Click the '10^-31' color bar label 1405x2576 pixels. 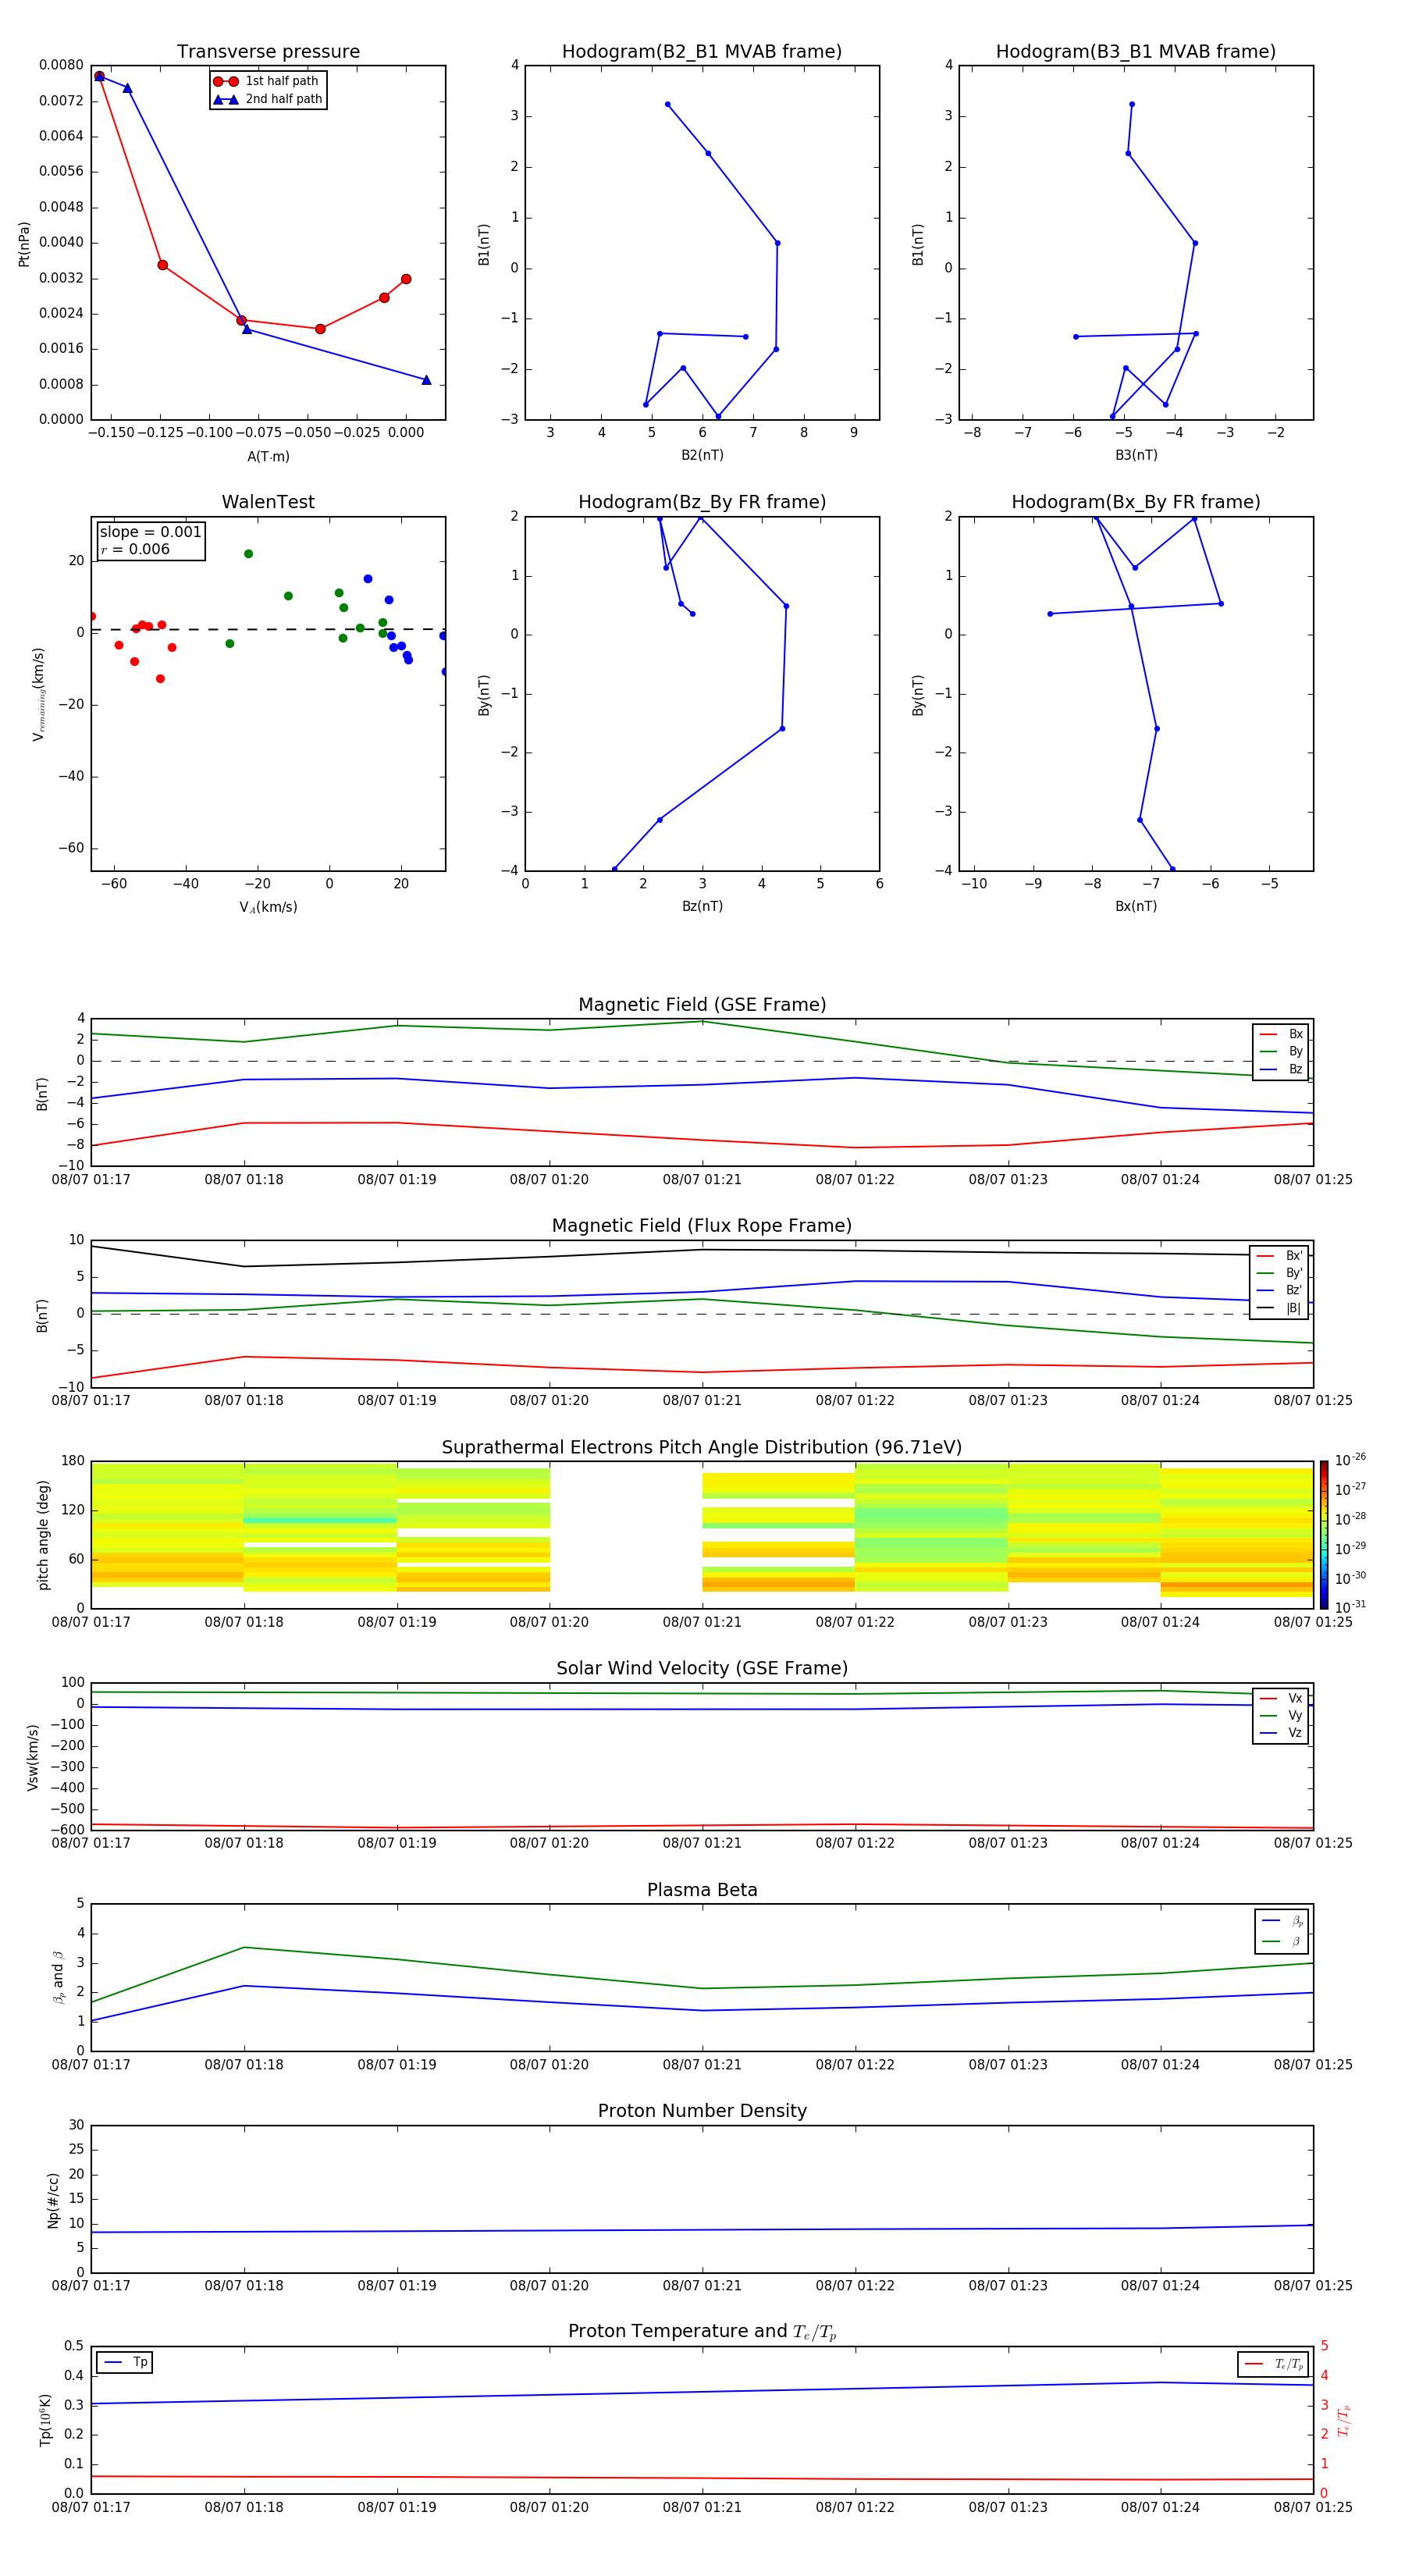click(x=1350, y=1607)
